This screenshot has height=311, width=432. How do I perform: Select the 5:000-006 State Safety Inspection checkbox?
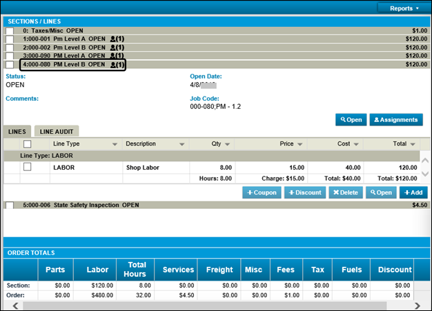coord(9,205)
